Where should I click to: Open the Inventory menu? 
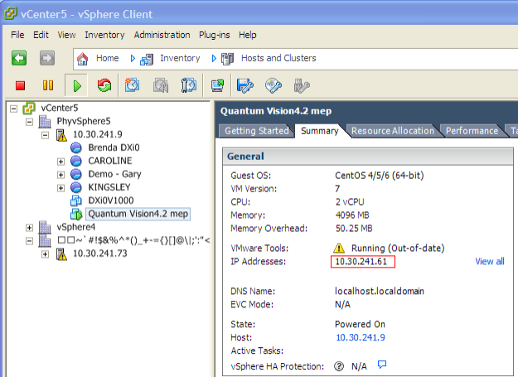[104, 35]
